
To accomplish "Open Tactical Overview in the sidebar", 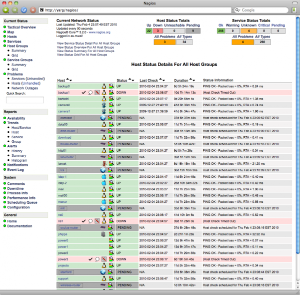I will coord(21,27).
